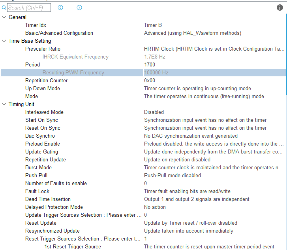287x250 pixels.
Task: Edit Reset Trigger Sources Selection value 1
Action: 145,239
